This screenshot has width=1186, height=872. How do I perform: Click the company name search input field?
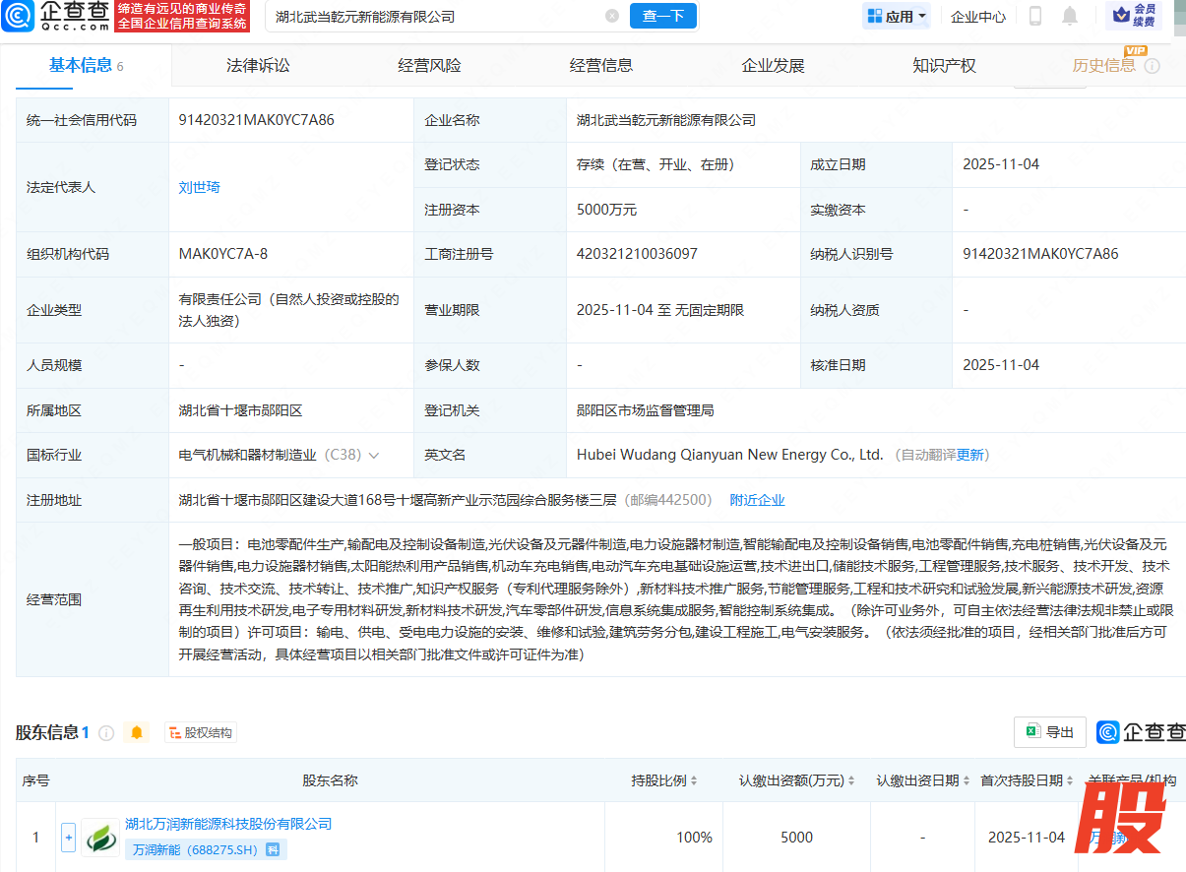click(x=433, y=16)
